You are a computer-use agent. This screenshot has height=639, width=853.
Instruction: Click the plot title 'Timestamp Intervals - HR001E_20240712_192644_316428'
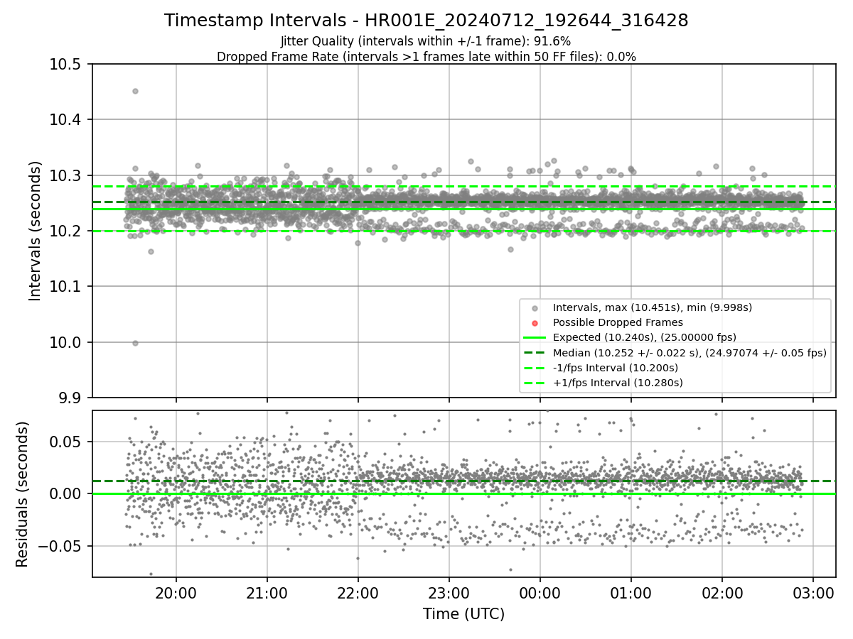[426, 21]
